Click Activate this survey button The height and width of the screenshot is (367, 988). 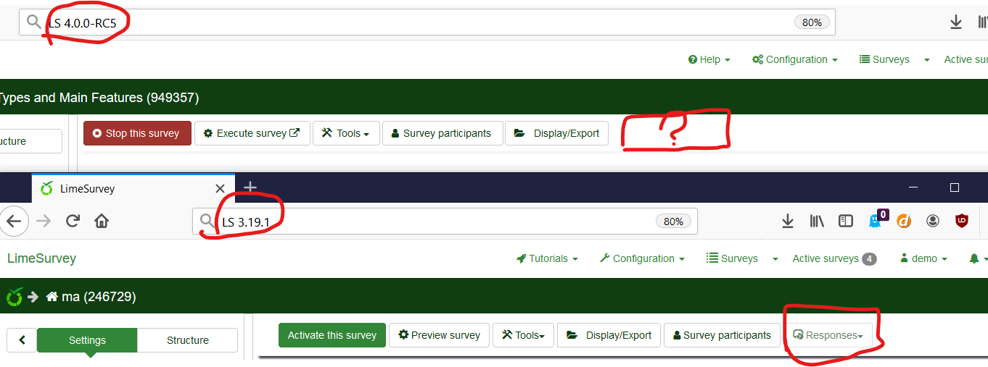point(332,335)
